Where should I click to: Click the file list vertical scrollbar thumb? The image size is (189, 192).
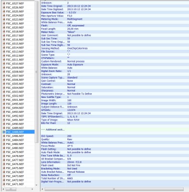pos(37,72)
